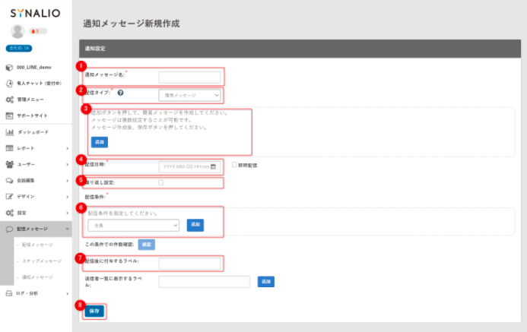The image size is (527, 332).
Task: Open the 配信条件 dropdown showing 全員
Action: 134,225
